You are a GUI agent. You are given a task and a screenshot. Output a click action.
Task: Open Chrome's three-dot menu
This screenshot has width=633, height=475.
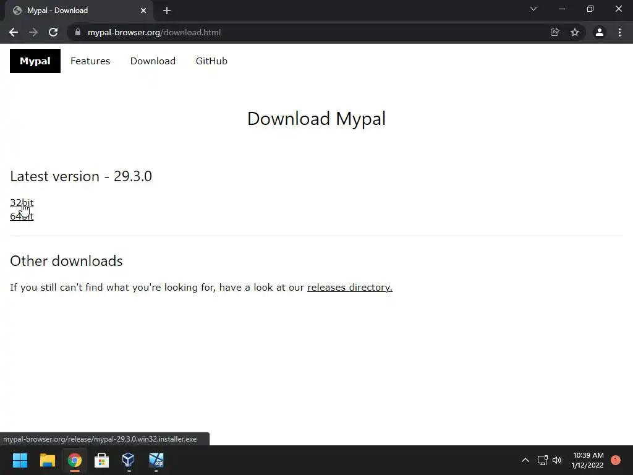(619, 32)
